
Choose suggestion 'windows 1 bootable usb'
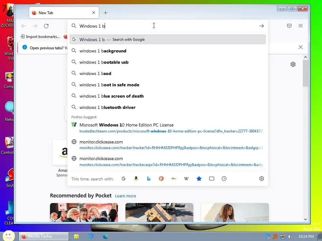tap(168, 62)
